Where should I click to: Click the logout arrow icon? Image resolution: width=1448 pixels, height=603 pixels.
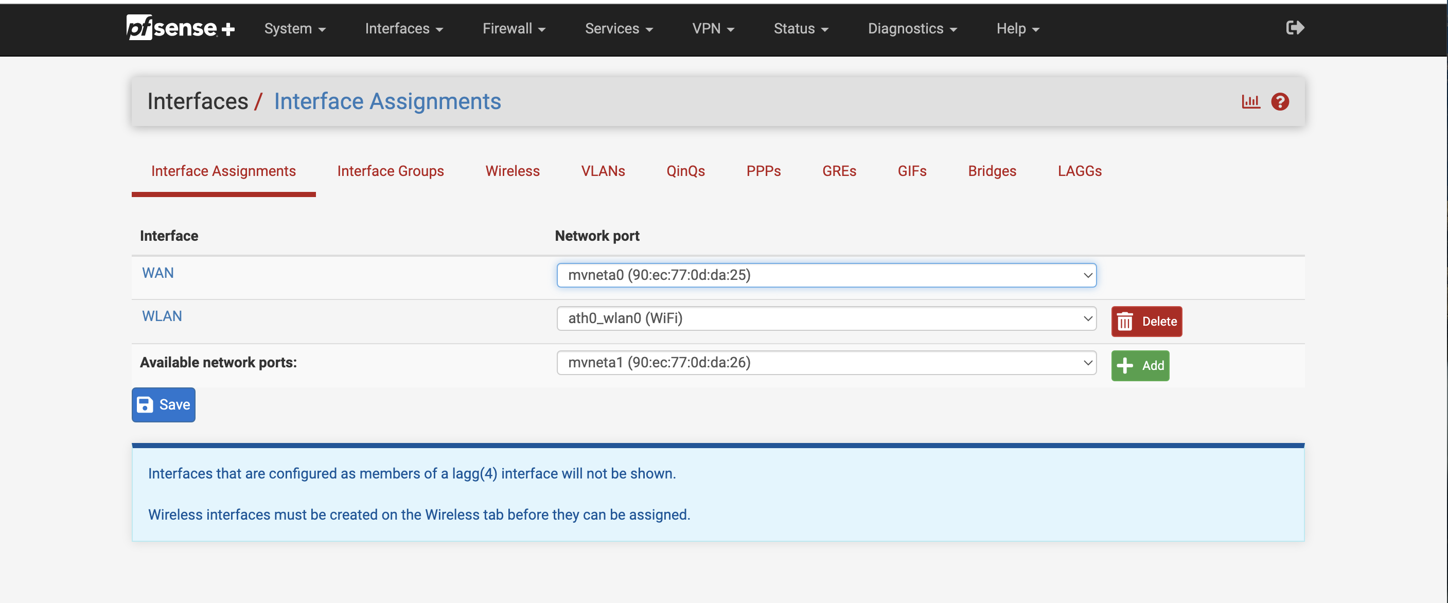(1295, 28)
